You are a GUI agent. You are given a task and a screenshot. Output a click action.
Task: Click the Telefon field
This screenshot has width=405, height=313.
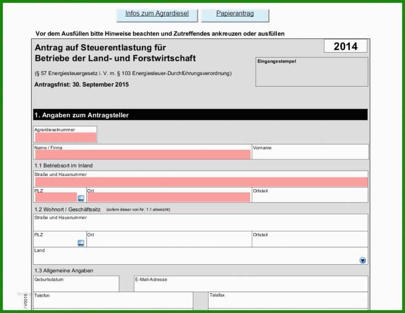(x=113, y=300)
